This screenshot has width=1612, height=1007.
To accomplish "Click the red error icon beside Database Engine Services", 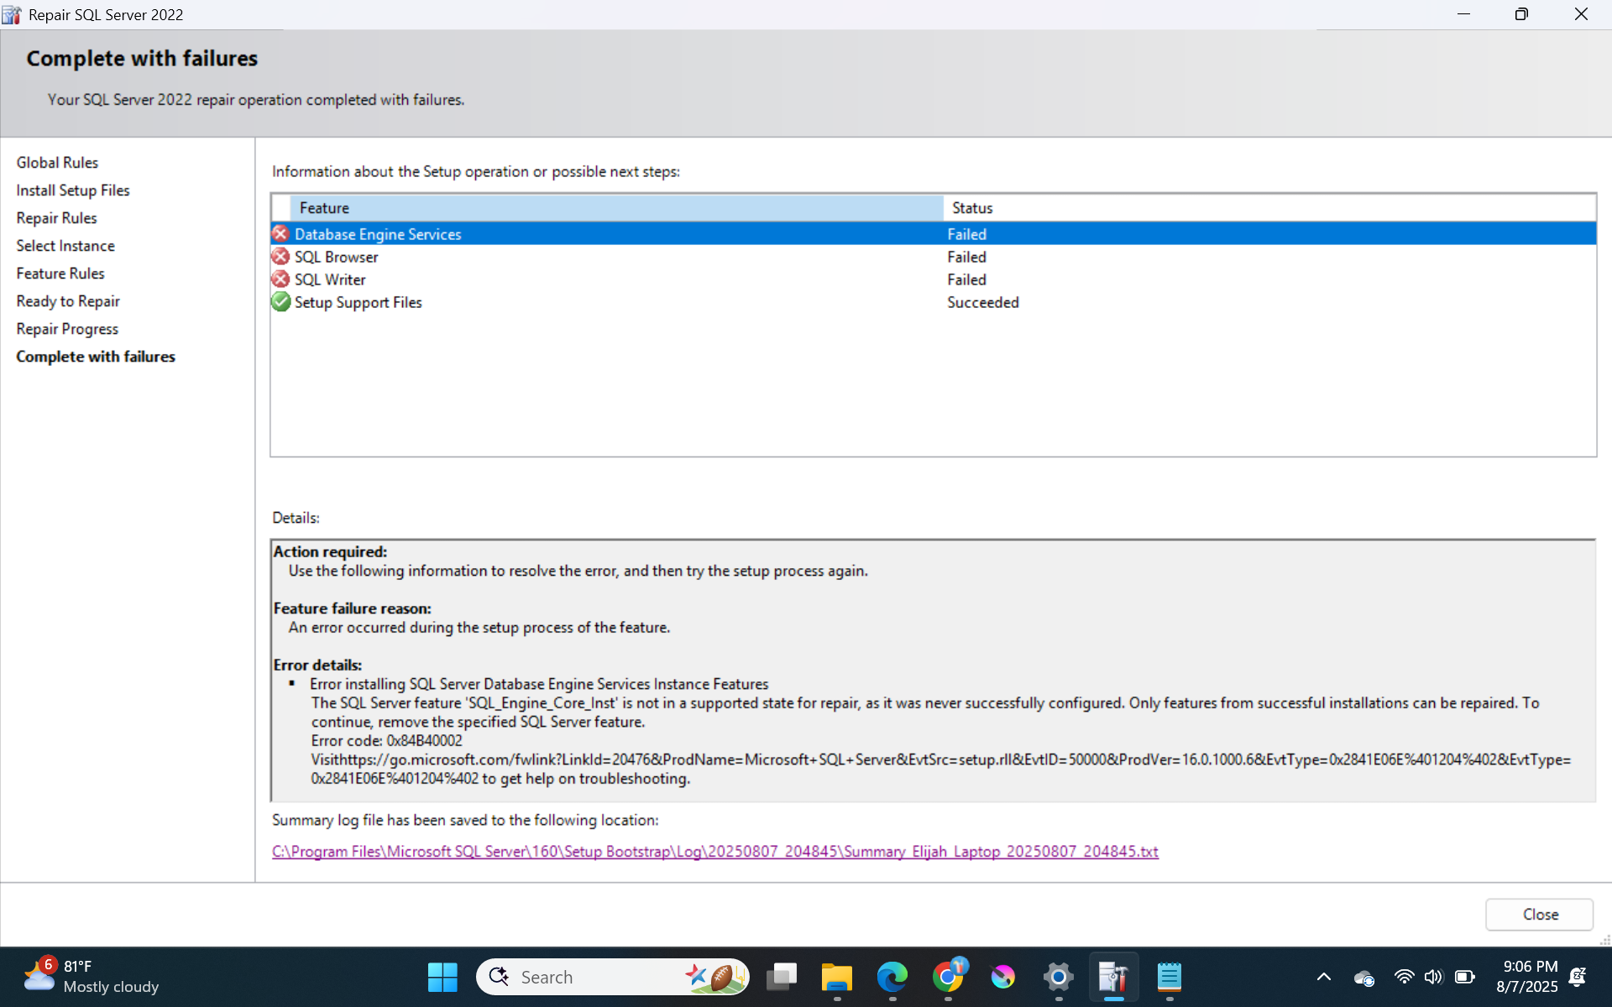I will point(280,234).
